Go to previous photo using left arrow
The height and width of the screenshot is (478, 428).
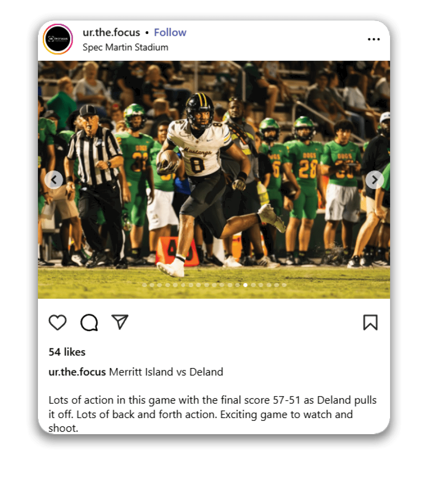point(54,180)
